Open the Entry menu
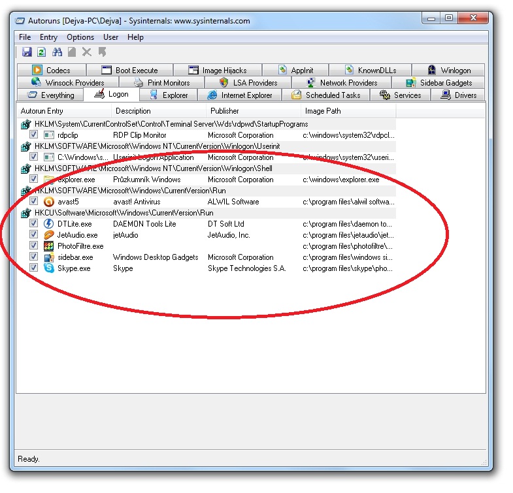This screenshot has width=513, height=493. [x=49, y=37]
